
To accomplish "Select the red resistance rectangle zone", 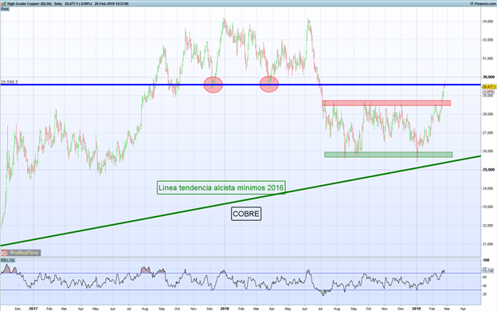I will point(386,103).
